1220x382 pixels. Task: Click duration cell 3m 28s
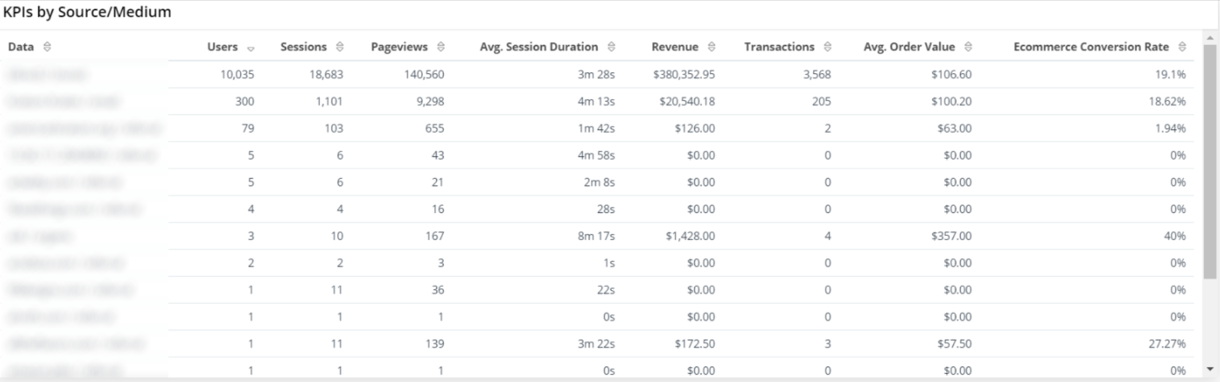click(597, 74)
